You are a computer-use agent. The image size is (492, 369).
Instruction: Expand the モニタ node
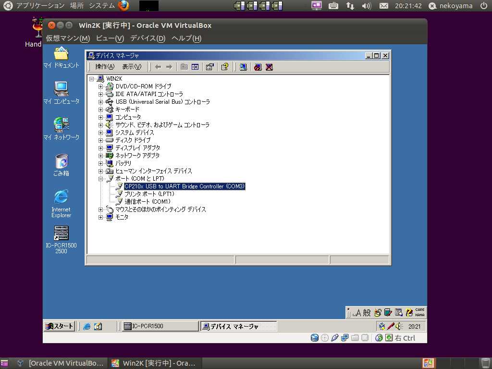(x=100, y=217)
